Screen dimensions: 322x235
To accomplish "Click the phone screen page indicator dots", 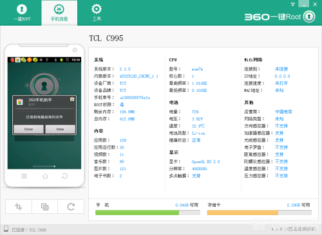I will click(x=44, y=166).
